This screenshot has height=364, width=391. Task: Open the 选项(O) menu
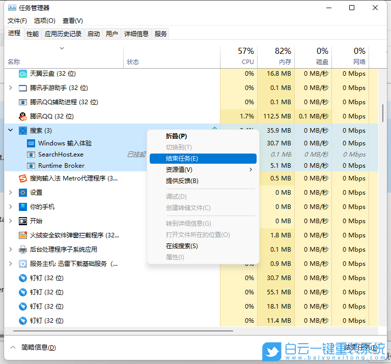pyautogui.click(x=45, y=21)
